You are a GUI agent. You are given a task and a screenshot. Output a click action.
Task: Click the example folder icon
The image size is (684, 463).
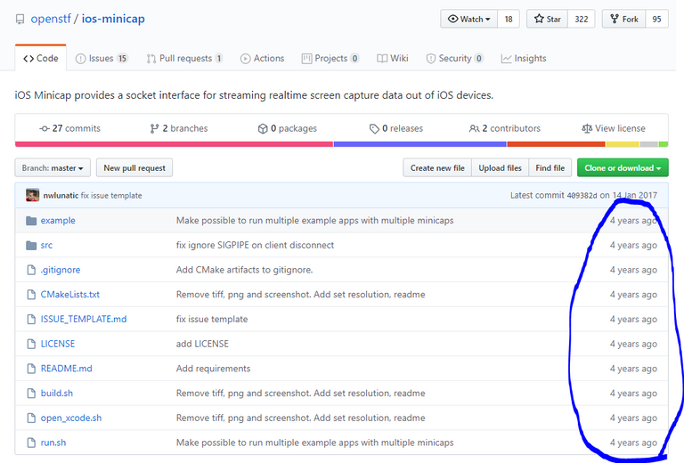pyautogui.click(x=31, y=221)
